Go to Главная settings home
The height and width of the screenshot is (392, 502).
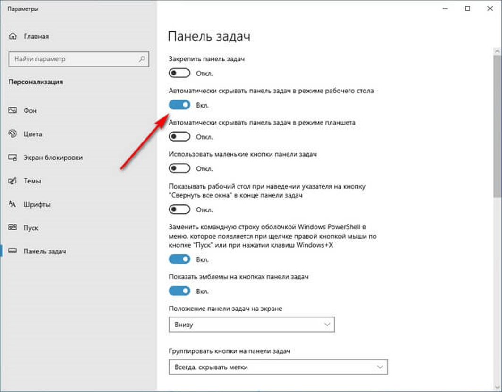pos(36,37)
